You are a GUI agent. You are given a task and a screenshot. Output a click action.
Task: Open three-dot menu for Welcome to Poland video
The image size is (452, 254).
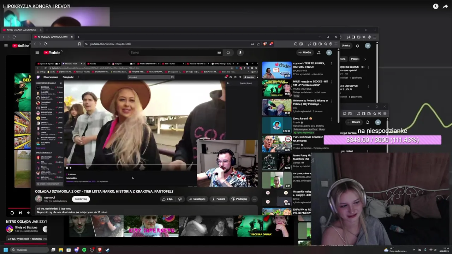click(x=331, y=101)
